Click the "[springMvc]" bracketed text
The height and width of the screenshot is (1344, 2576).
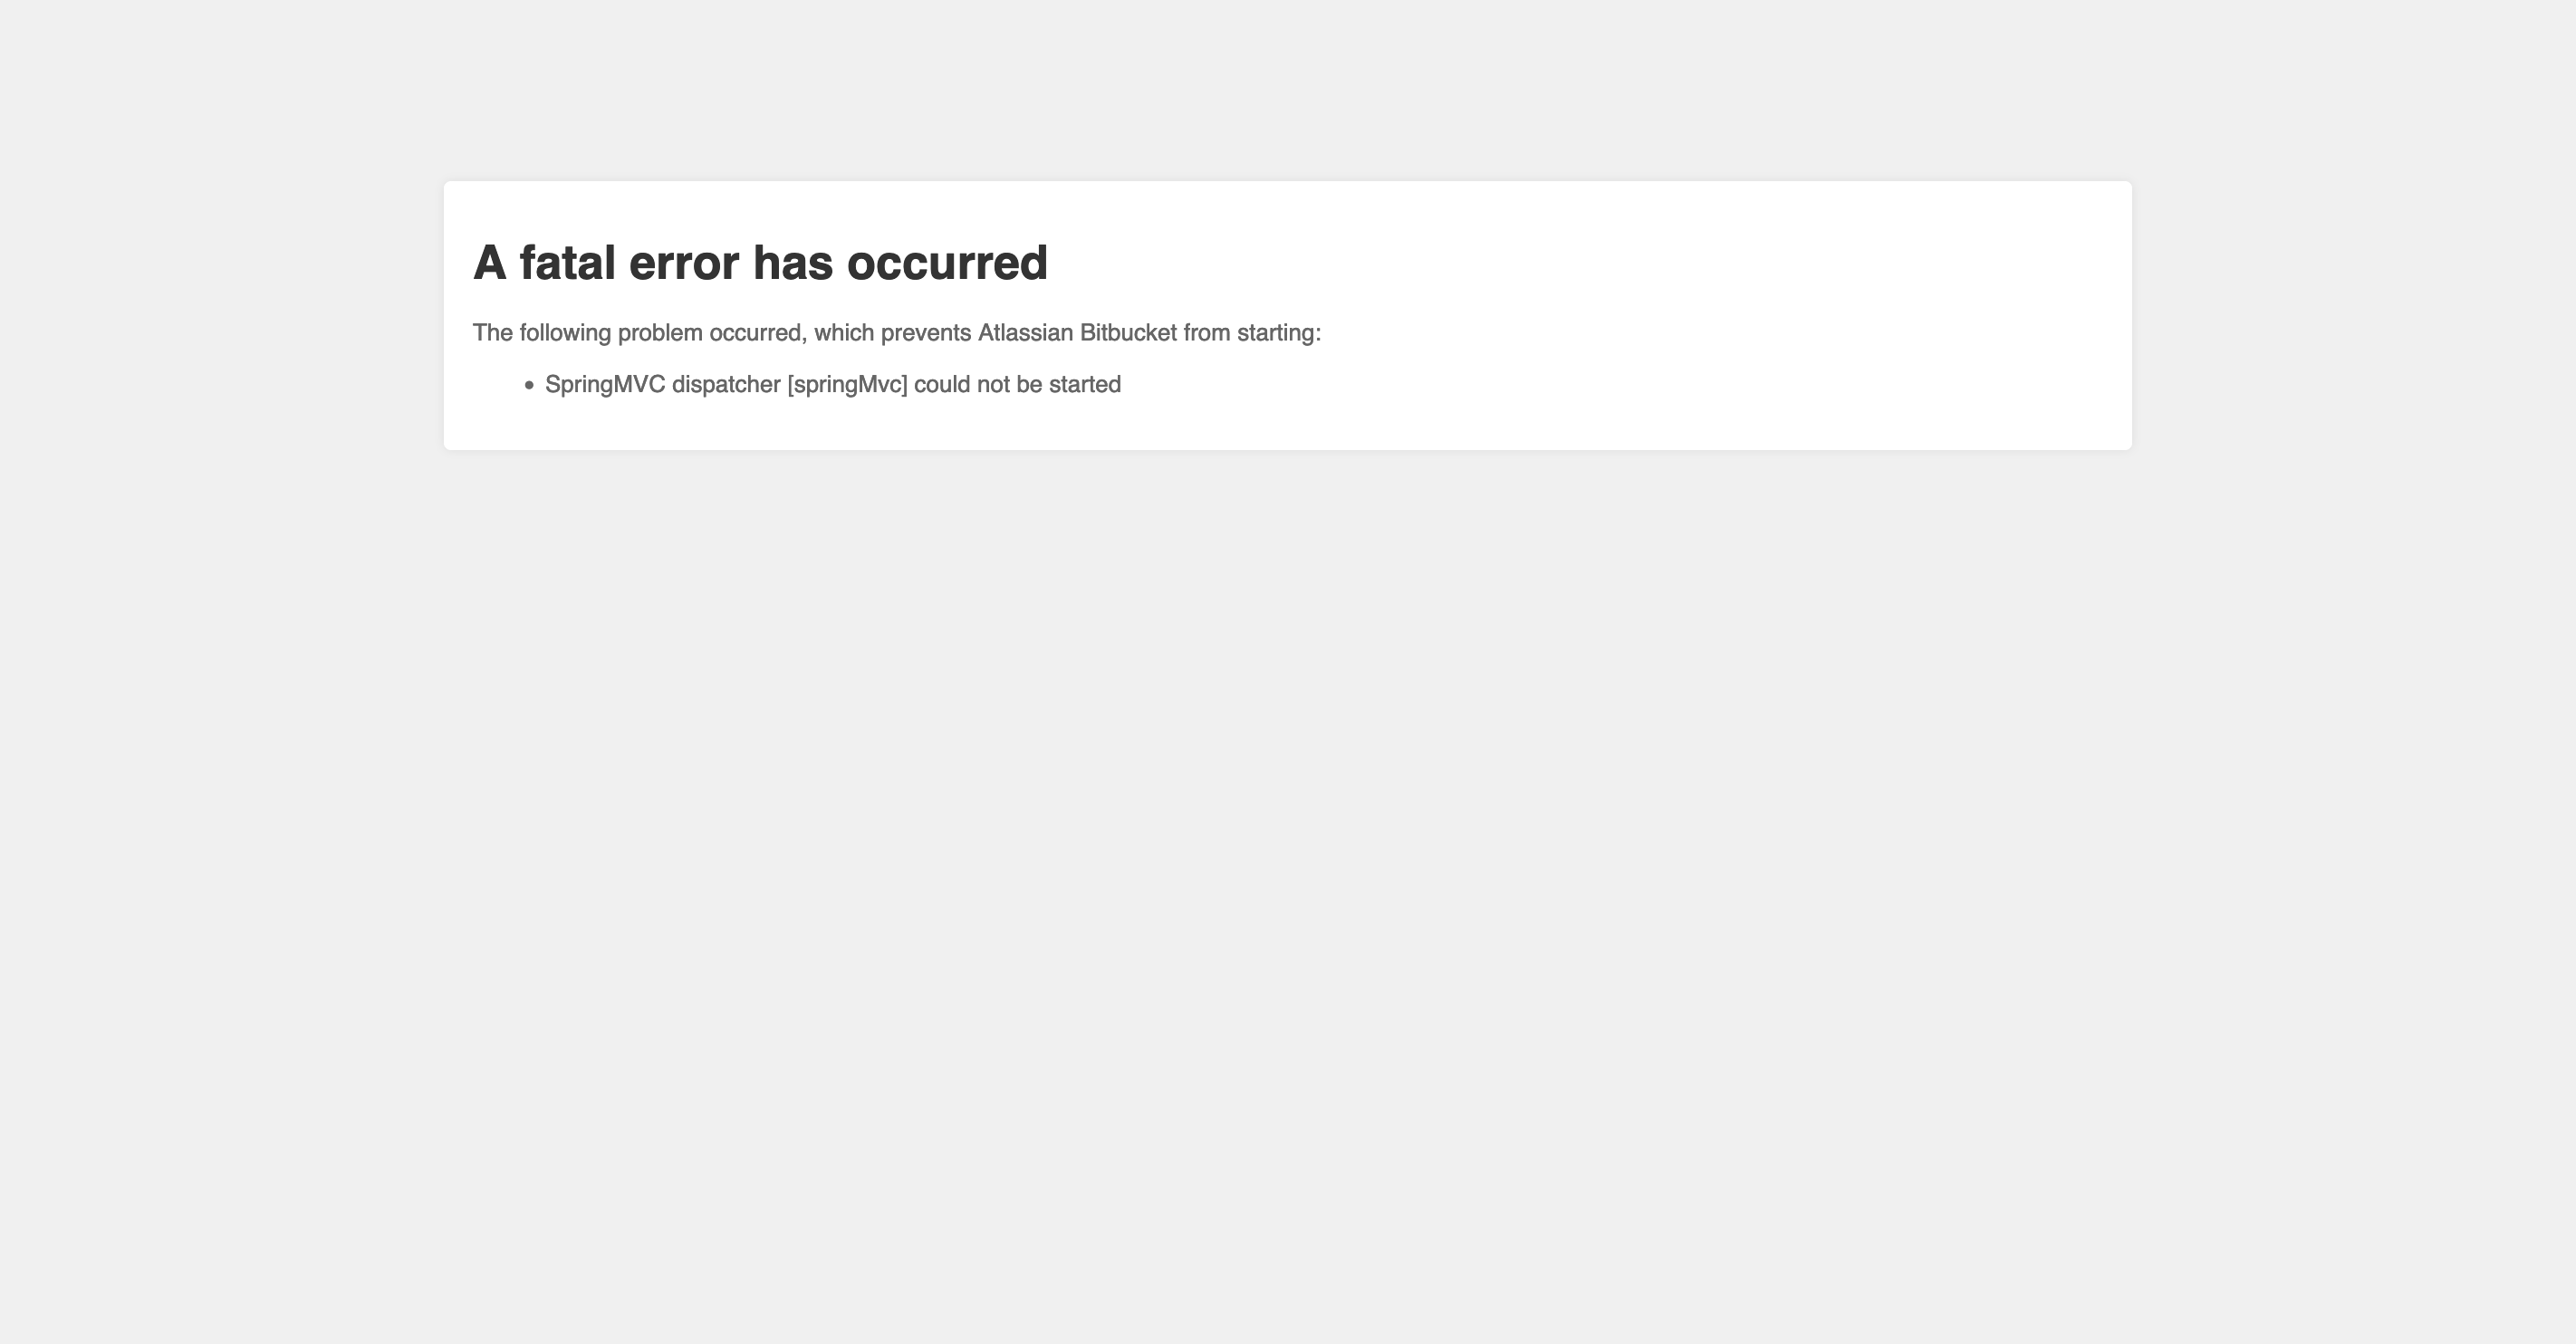(847, 385)
